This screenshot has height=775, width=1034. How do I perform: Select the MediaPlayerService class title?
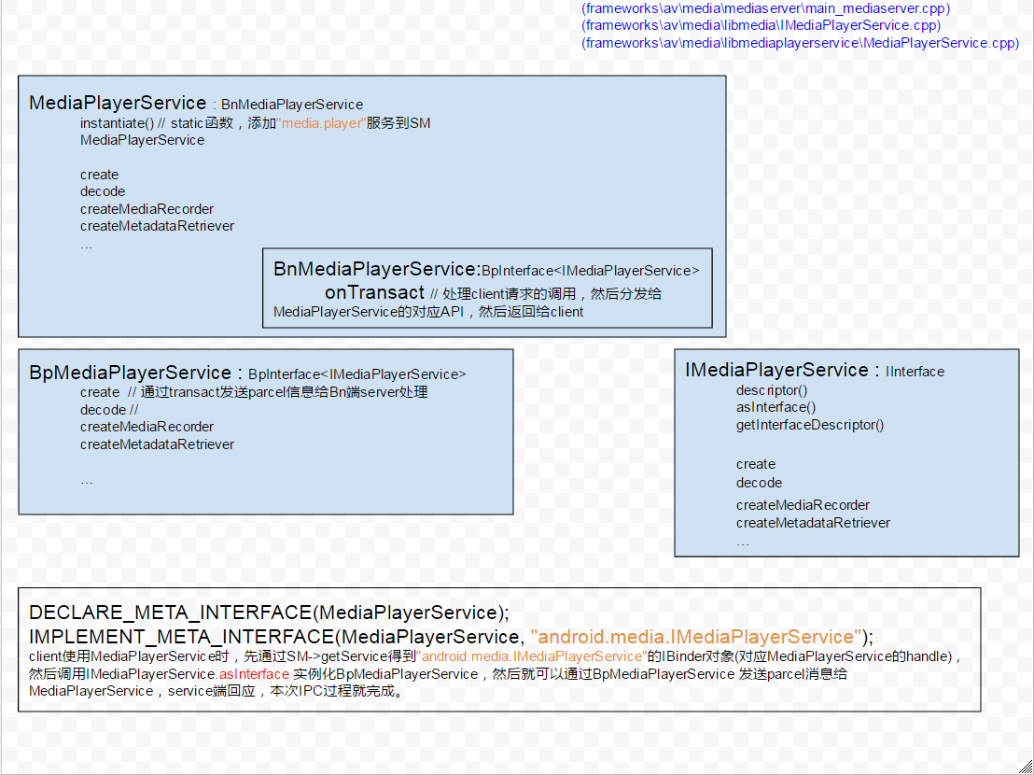(x=118, y=103)
